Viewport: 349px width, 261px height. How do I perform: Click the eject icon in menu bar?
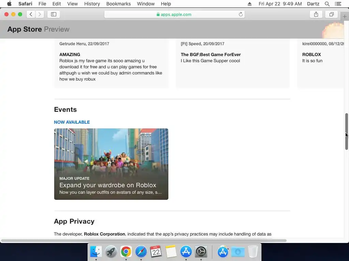pyautogui.click(x=249, y=4)
